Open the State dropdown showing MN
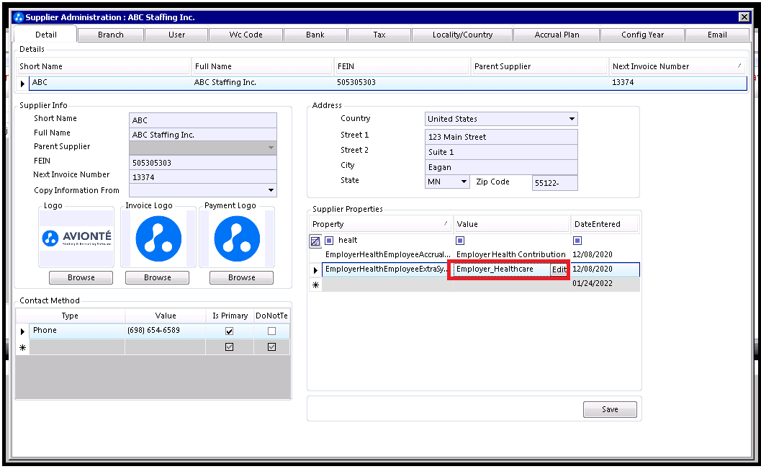Viewport: 761px width, 469px height. pyautogui.click(x=464, y=182)
